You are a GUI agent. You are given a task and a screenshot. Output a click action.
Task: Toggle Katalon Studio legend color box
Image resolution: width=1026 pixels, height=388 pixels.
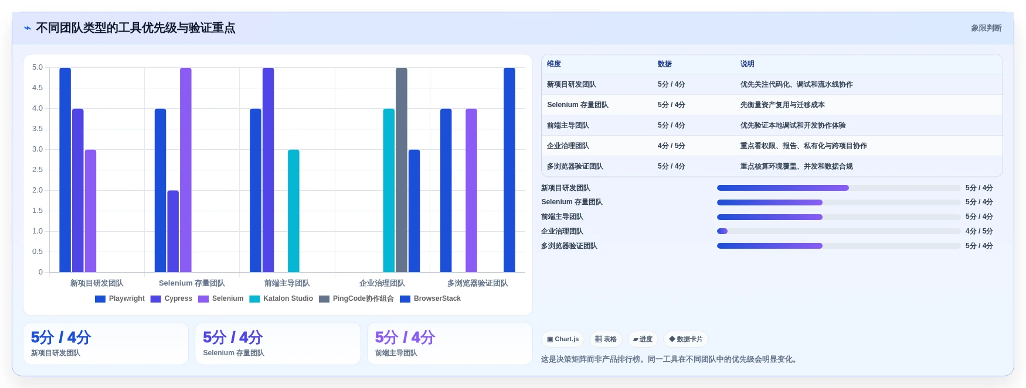click(254, 299)
